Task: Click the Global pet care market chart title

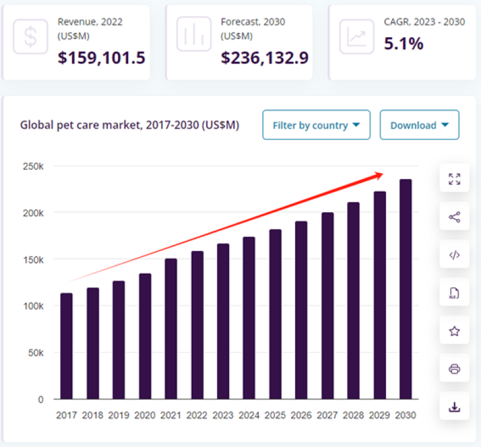Action: pos(130,125)
